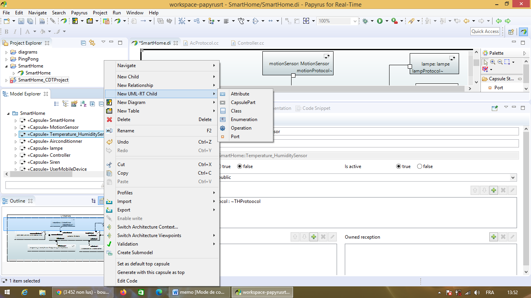Viewport: 531px width, 298px height.
Task: Click the system tray clock 13:52
Action: coord(513,293)
